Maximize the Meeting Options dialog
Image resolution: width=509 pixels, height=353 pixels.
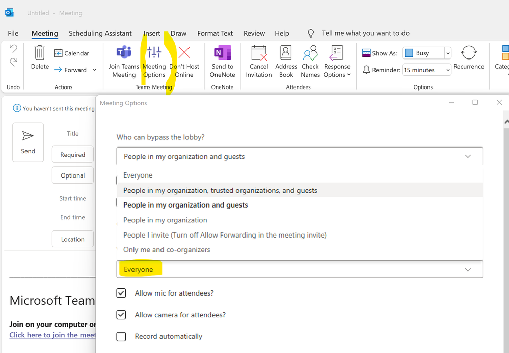coord(475,102)
